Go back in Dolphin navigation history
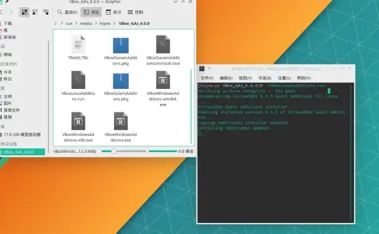 click(x=1, y=12)
